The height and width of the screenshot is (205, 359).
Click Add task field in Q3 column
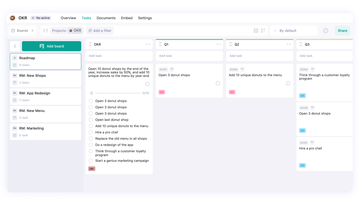click(325, 56)
